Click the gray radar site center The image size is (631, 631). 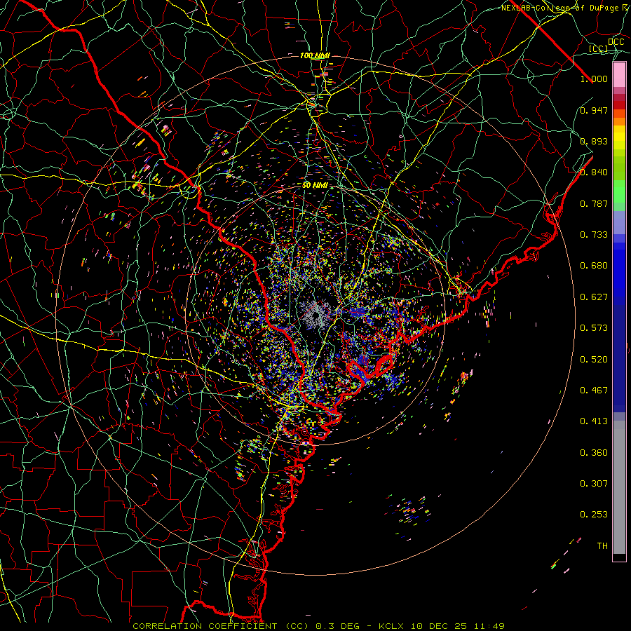(x=316, y=314)
